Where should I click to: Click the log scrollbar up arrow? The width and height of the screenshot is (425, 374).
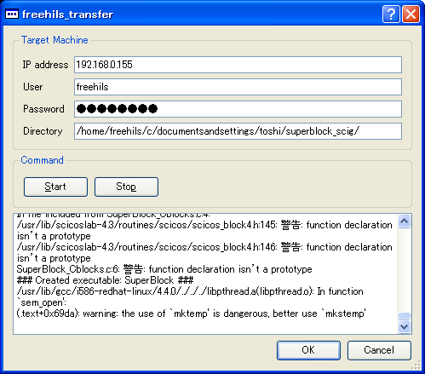405,222
